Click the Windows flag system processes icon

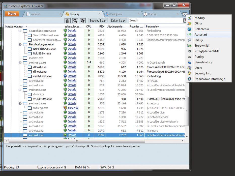click(x=83, y=21)
